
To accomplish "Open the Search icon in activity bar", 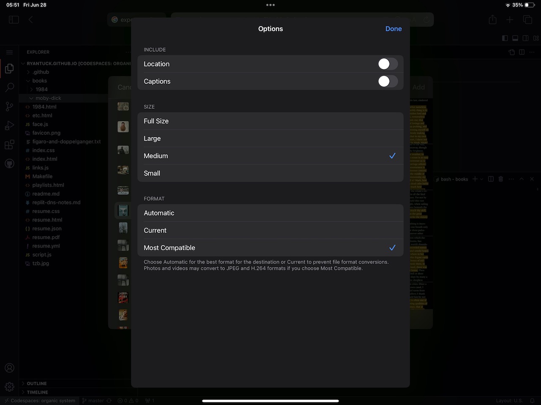I will point(9,87).
